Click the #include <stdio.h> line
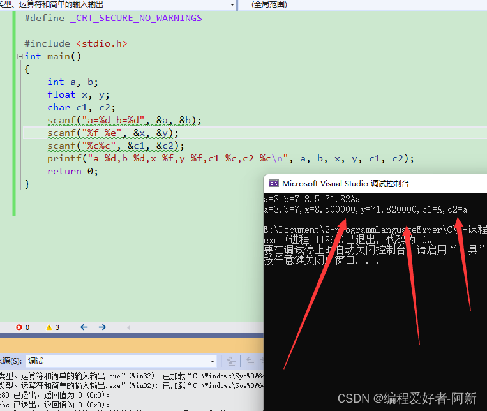Screen dimensions: 487x411 click(76, 43)
